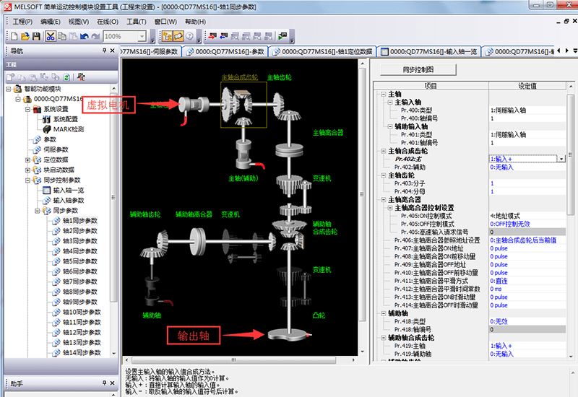Click the 同步控制图 button

coord(418,70)
